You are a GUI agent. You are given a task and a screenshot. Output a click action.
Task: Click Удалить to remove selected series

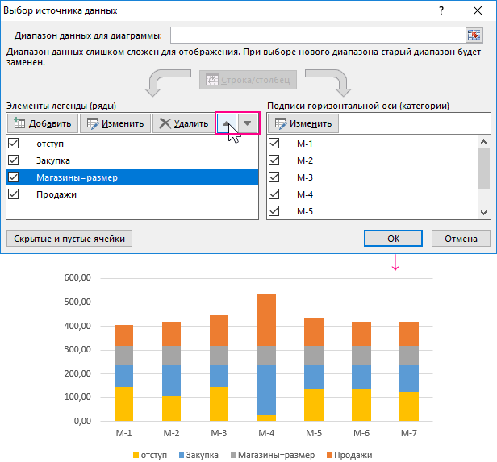point(184,123)
